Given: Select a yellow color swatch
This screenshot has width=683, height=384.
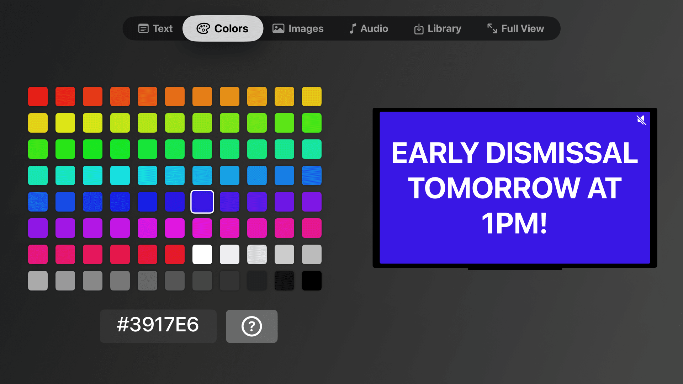Looking at the screenshot, I should 37,122.
